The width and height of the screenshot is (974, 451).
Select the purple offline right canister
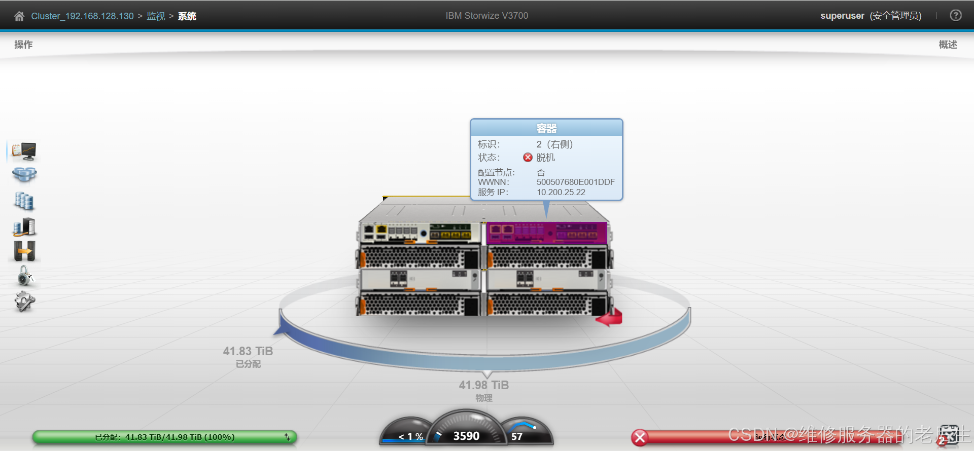[x=547, y=233]
